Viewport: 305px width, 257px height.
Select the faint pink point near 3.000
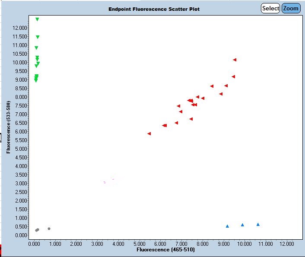pos(105,182)
